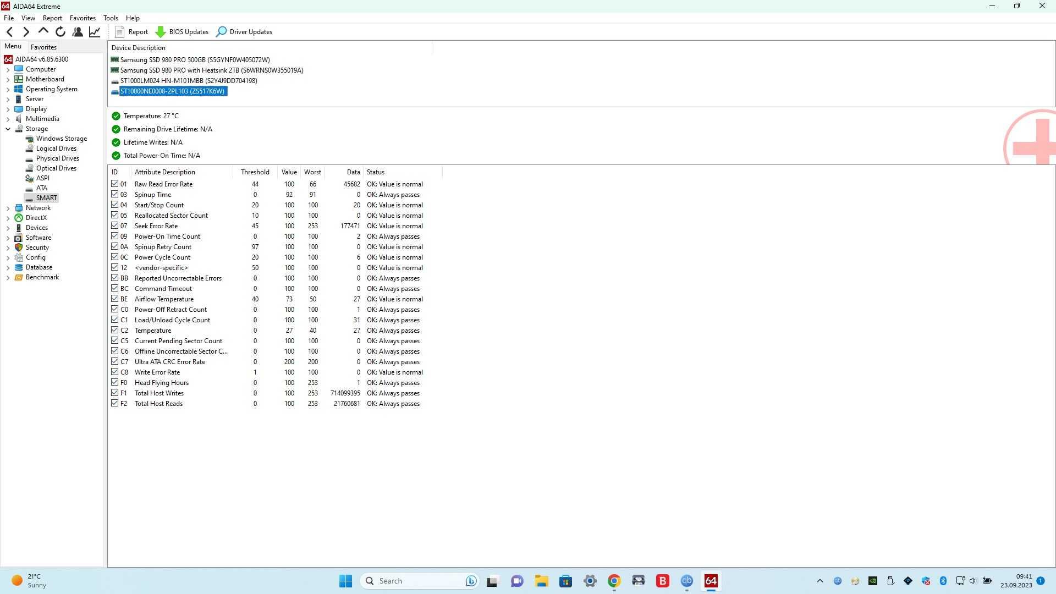Open the File menu

[x=9, y=18]
